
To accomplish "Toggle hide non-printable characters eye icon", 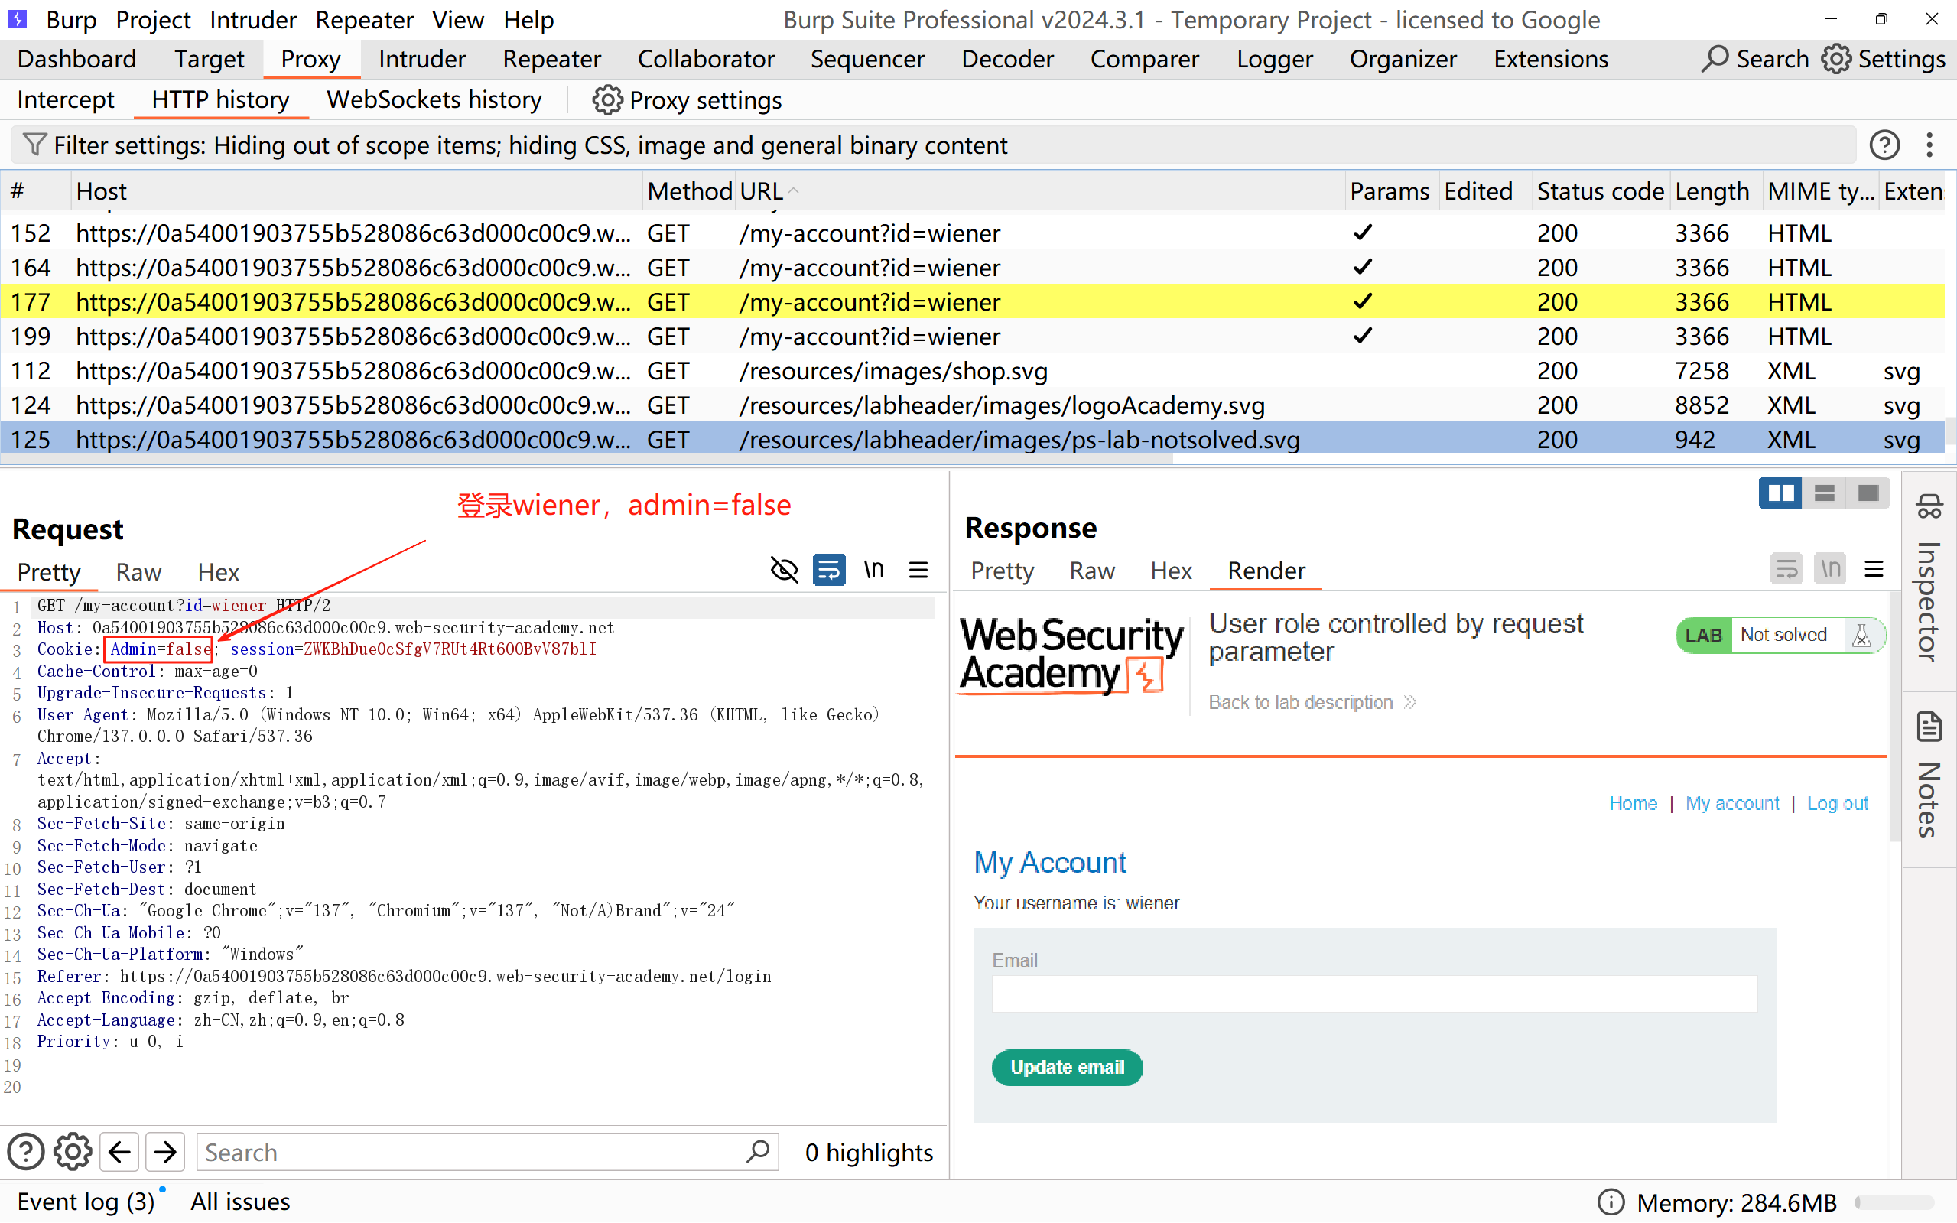I will [x=784, y=571].
